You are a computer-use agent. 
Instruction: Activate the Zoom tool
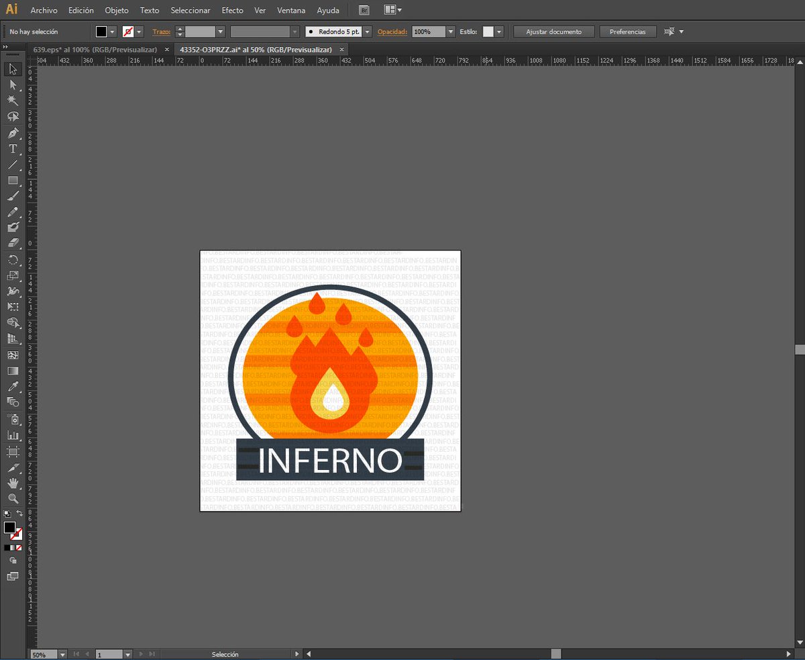[x=12, y=498]
